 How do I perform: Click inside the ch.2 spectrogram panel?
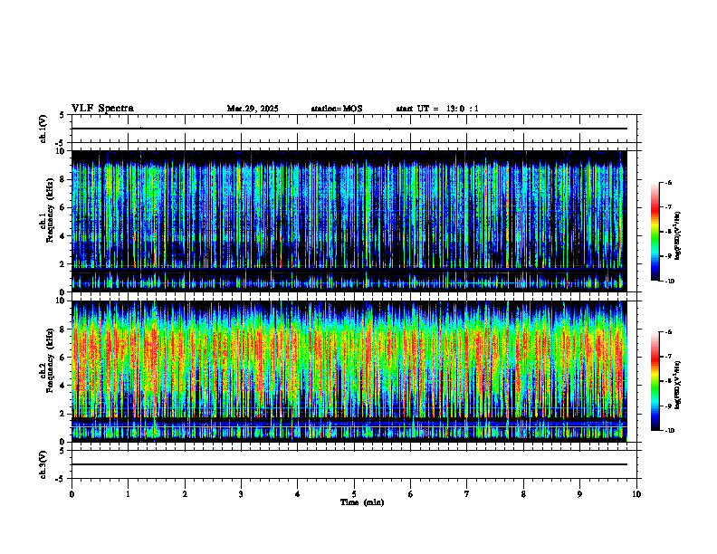(x=349, y=371)
